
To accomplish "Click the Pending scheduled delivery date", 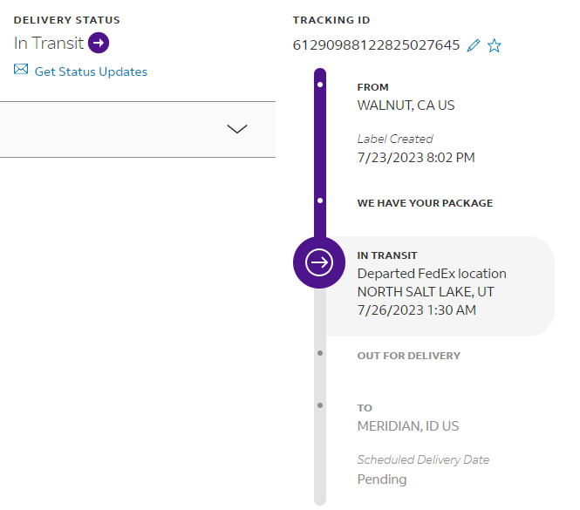I will click(x=382, y=479).
